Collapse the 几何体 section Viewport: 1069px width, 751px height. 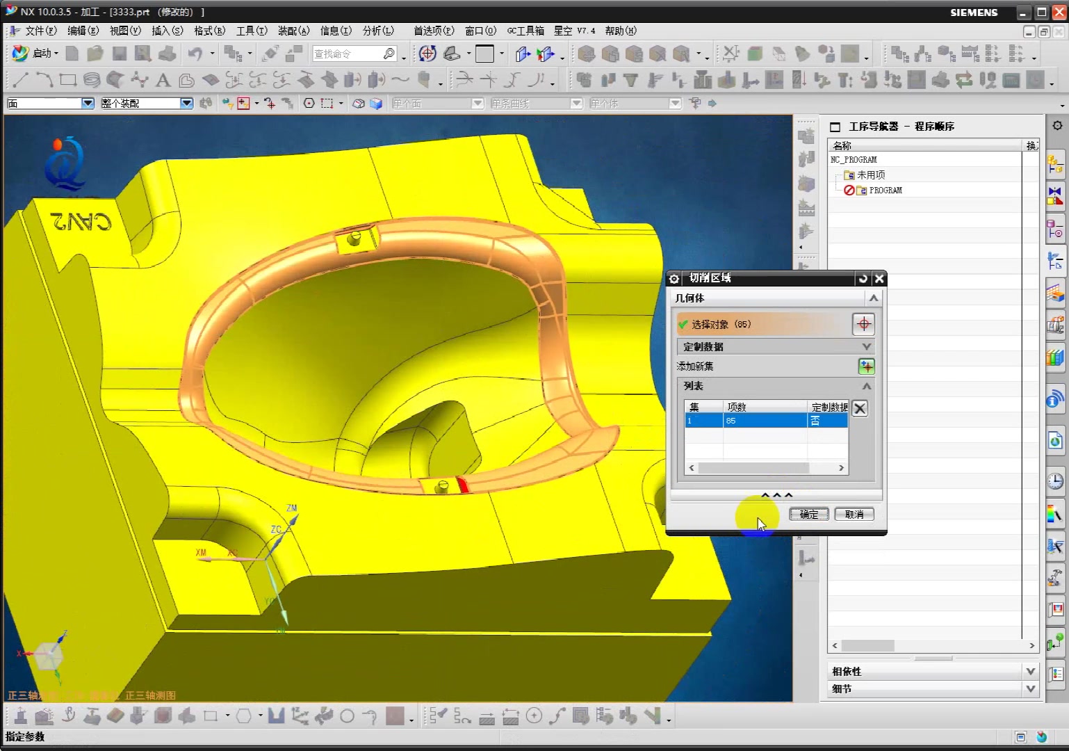point(873,298)
